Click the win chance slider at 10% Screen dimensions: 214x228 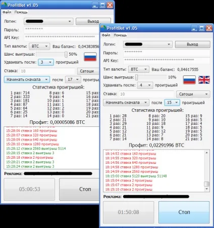(x=151, y=77)
